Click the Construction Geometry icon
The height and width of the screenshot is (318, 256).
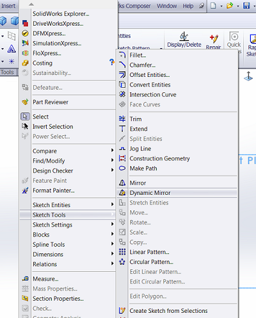click(122, 158)
